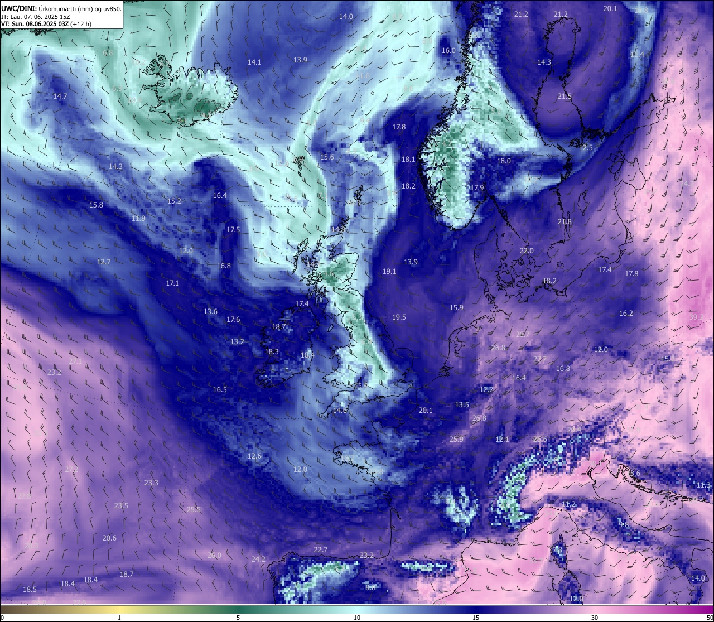Click the 19.1 value in the North Sea
The width and height of the screenshot is (714, 622).
tap(389, 272)
